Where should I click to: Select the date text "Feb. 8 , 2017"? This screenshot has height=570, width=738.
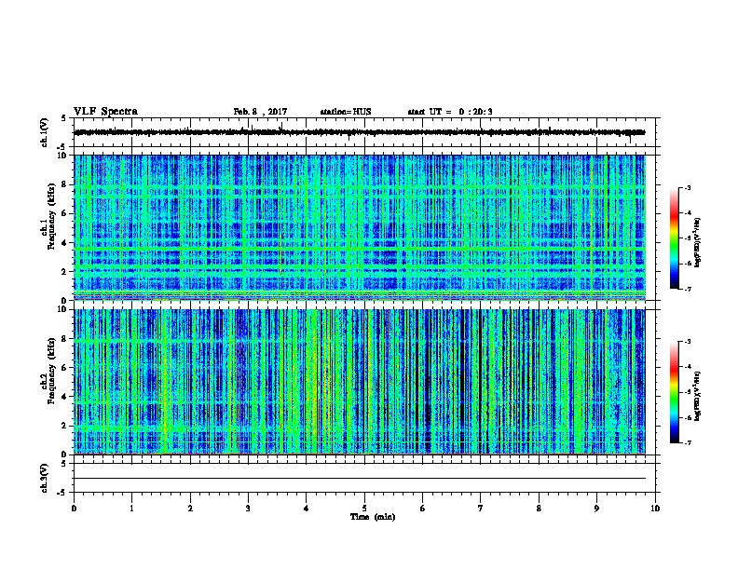260,112
